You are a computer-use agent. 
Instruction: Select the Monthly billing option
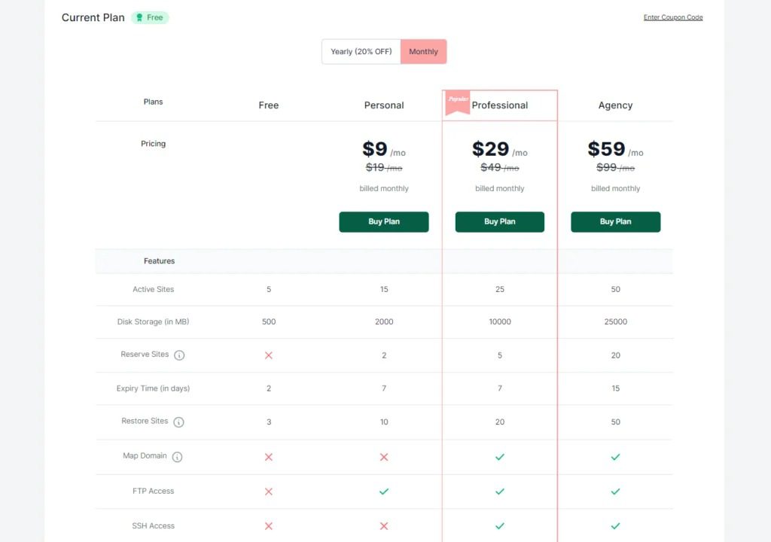click(423, 52)
